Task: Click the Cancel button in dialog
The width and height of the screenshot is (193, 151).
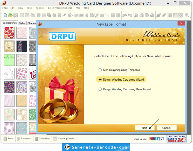Action: coord(167,128)
